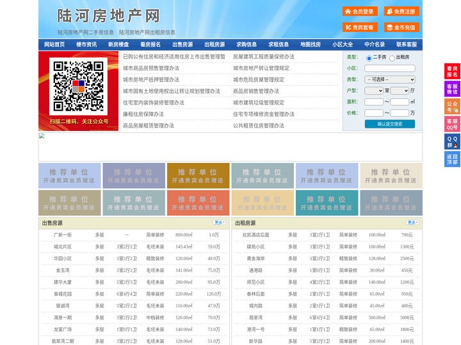Image resolution: width=461 pixels, height=345 pixels.
Task: Open the 华园小区 sale listing
Action: pos(63,259)
